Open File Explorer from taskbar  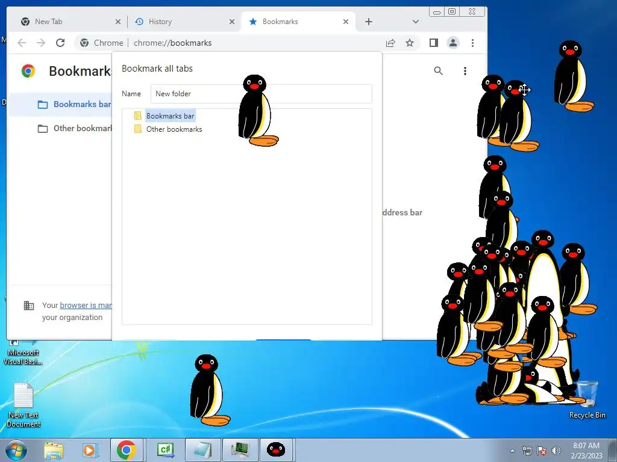pos(54,450)
